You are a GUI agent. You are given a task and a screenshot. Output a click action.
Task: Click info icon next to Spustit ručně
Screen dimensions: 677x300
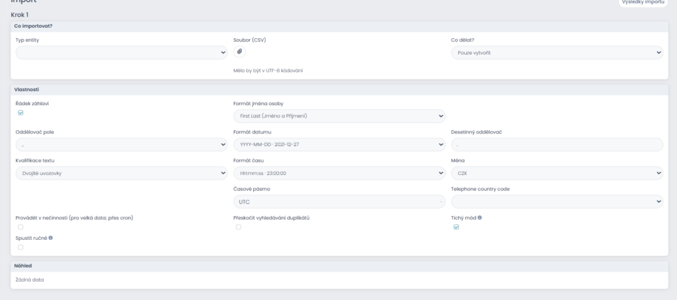(51, 237)
